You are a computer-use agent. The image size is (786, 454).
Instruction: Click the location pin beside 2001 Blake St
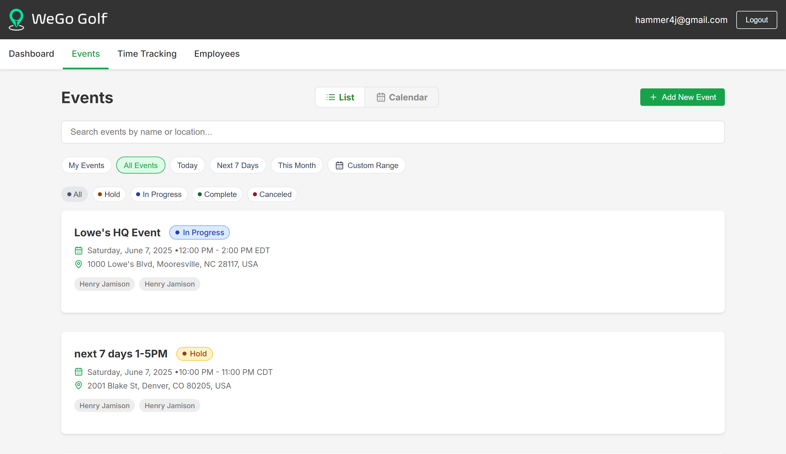click(79, 386)
